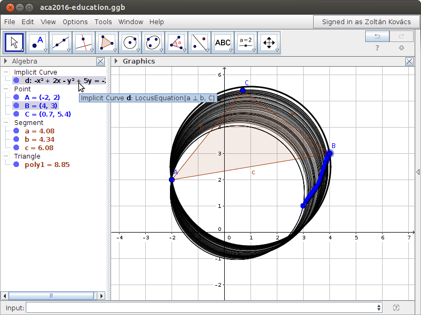
Task: Select the Point tool
Action: (x=38, y=43)
